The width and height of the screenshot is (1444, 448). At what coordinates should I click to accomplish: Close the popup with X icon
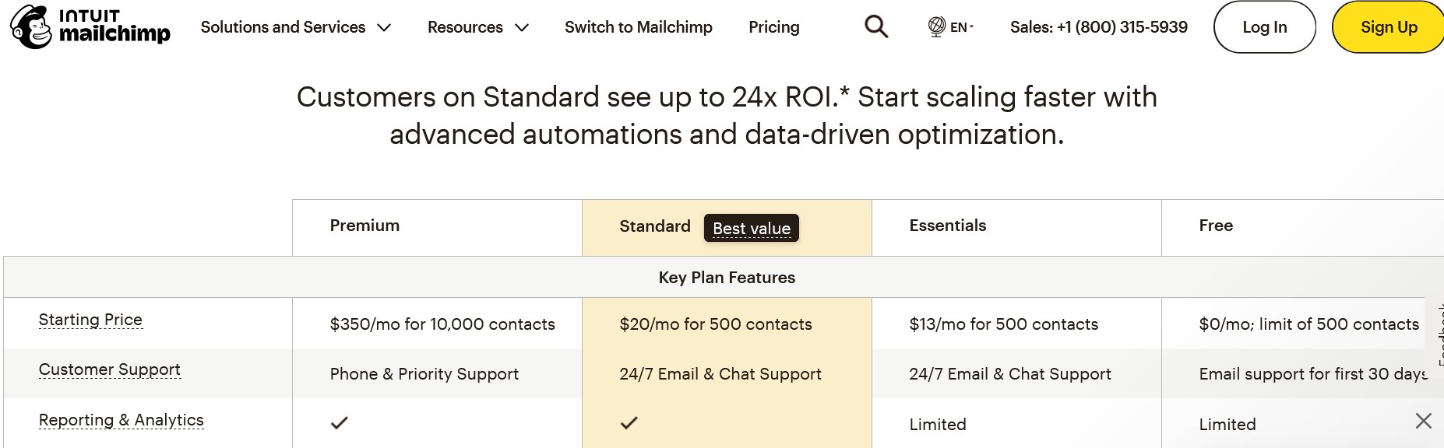(x=1424, y=421)
